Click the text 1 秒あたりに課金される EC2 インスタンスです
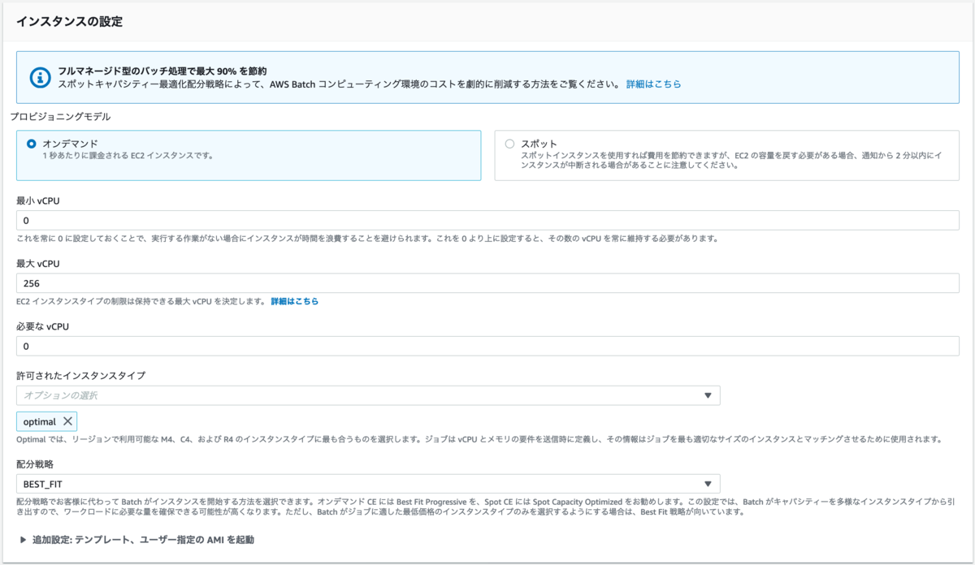Viewport: 975px width, 565px height. click(128, 155)
